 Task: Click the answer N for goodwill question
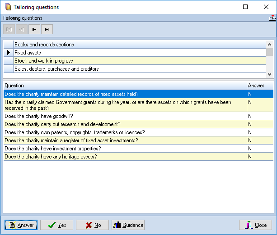[x=260, y=116]
